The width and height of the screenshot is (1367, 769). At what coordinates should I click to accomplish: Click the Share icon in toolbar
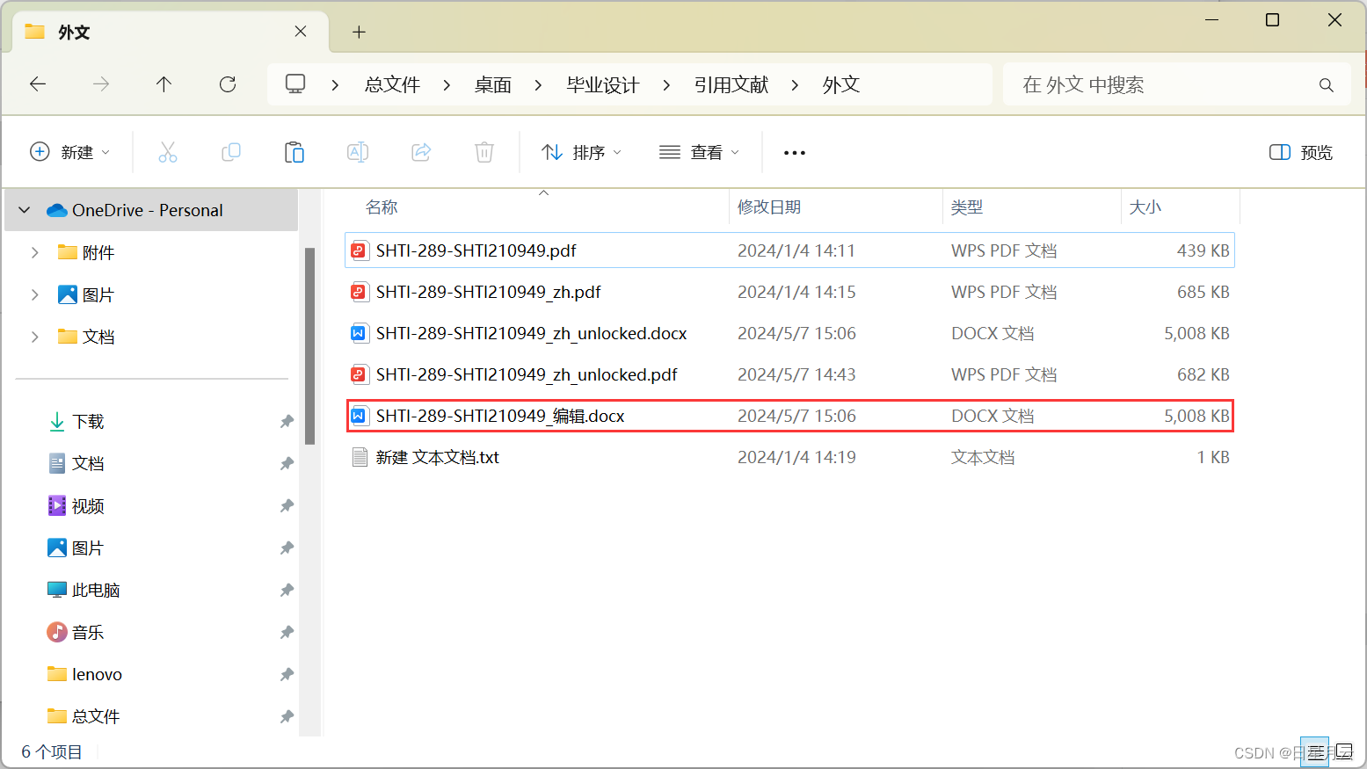coord(421,152)
